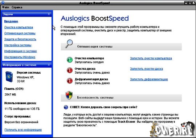Click the 'Windows XP,' version text

coord(25,77)
